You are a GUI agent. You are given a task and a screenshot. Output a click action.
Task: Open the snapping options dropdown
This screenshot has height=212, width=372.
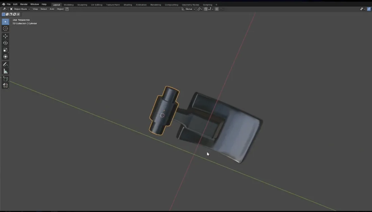point(210,9)
